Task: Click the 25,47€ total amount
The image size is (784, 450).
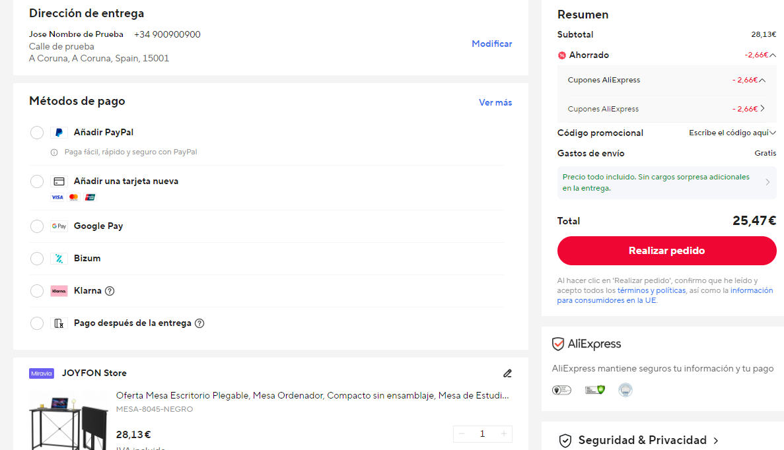Action: pos(754,221)
